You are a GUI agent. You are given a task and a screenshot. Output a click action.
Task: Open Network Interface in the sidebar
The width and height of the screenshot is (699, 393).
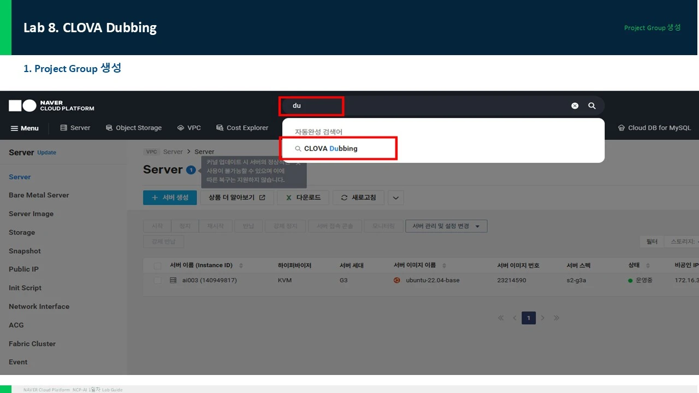tap(39, 306)
